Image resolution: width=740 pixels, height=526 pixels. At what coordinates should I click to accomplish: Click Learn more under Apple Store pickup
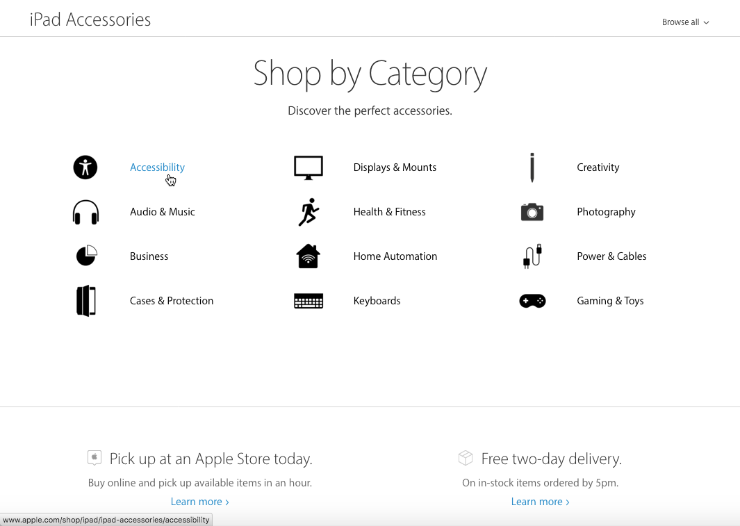pos(199,502)
